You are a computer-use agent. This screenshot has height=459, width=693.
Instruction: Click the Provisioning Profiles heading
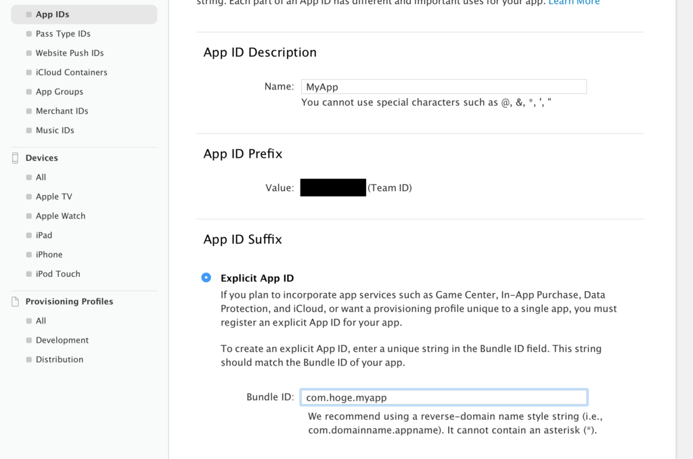coord(70,301)
